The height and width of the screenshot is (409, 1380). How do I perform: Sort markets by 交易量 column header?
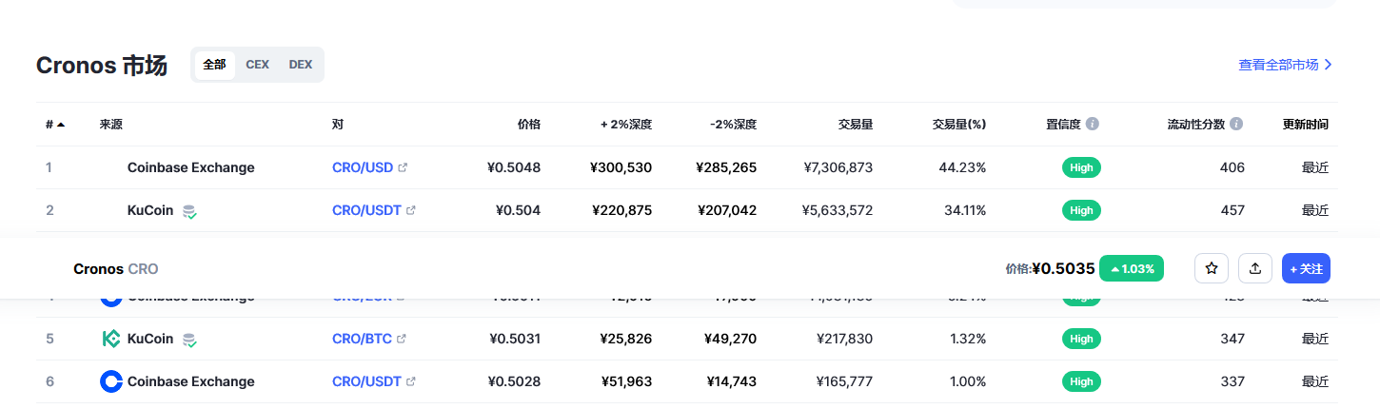[x=855, y=124]
